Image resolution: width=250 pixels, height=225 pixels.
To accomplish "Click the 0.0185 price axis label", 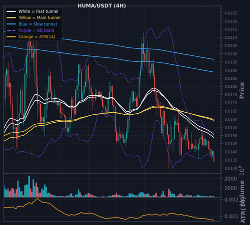I will [x=231, y=78].
